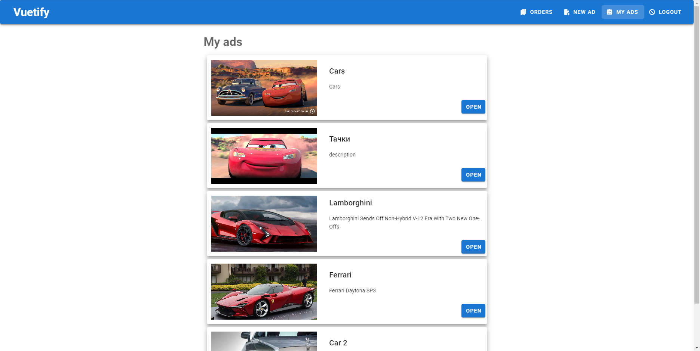Select the MY ADS nav label
This screenshot has width=700, height=351.
click(x=627, y=12)
